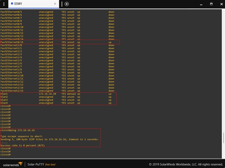Click the FastEthernet1/7 row name
This screenshot has height=168, width=225.
11,67
